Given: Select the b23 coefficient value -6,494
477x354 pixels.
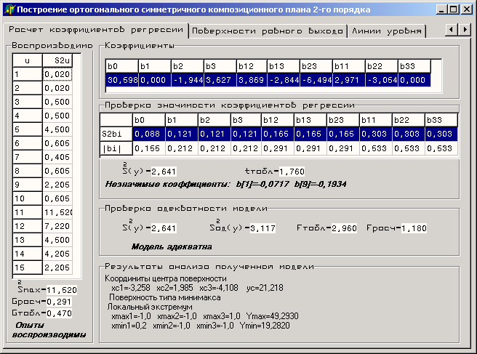Looking at the screenshot, I should (x=316, y=79).
